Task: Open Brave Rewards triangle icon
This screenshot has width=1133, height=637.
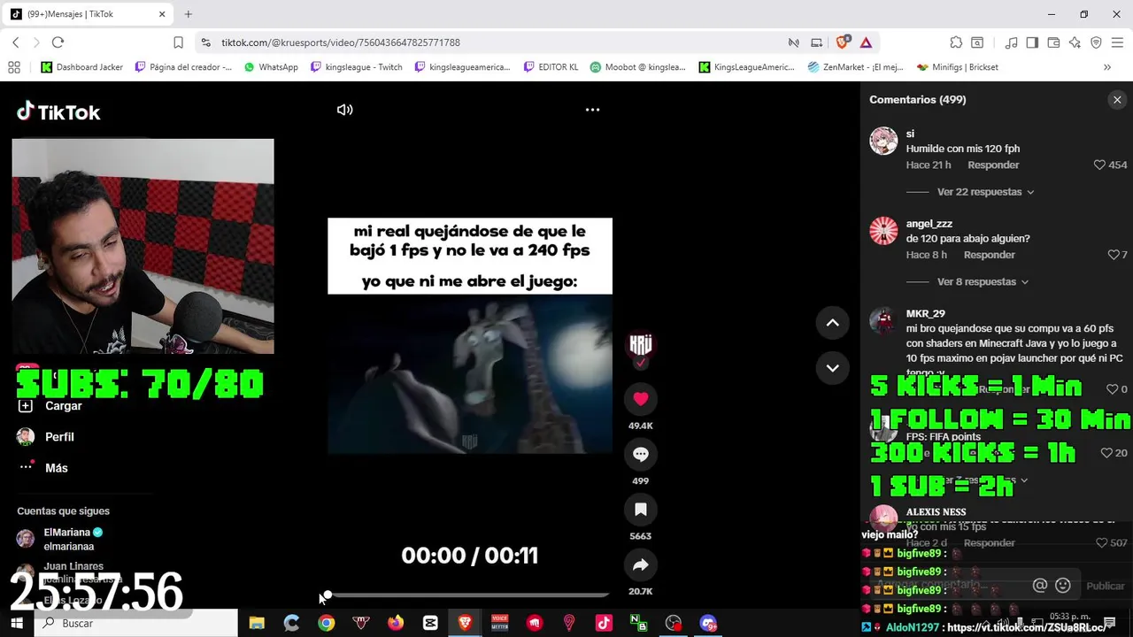Action: [866, 42]
